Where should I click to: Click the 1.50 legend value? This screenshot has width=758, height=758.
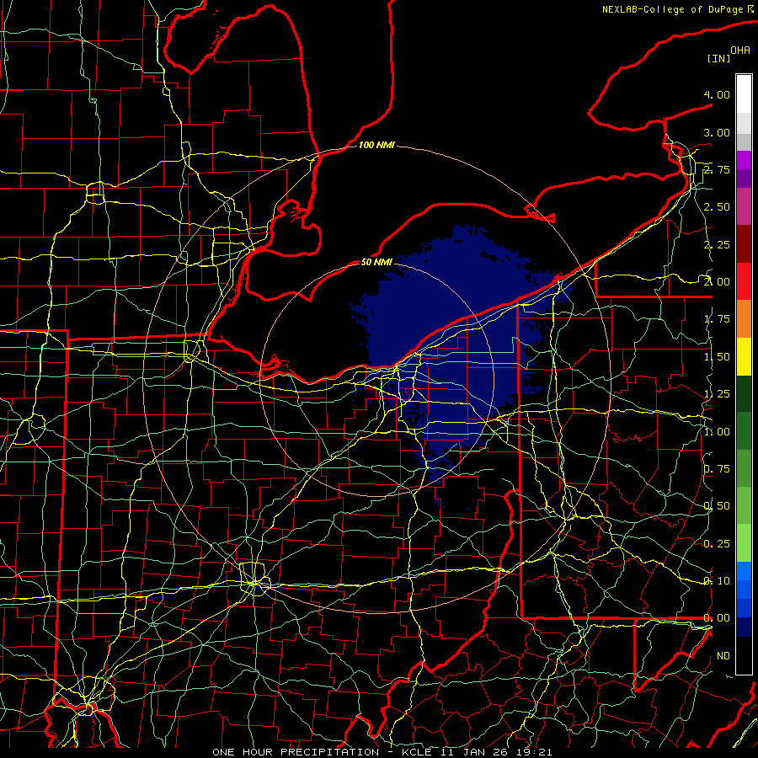tap(717, 357)
